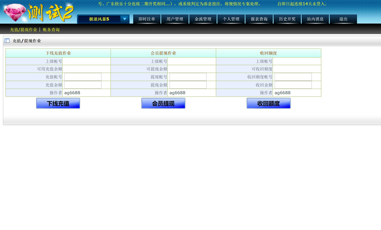Click the 会员提现 button
Screen dimensions: 381x230
pos(163,103)
